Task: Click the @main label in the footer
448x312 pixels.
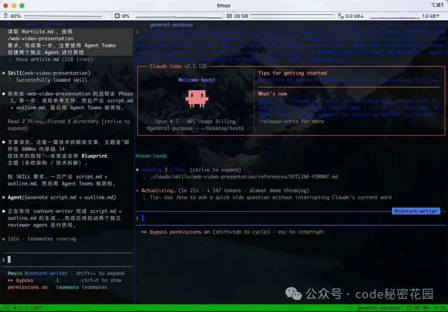Action: point(15,273)
